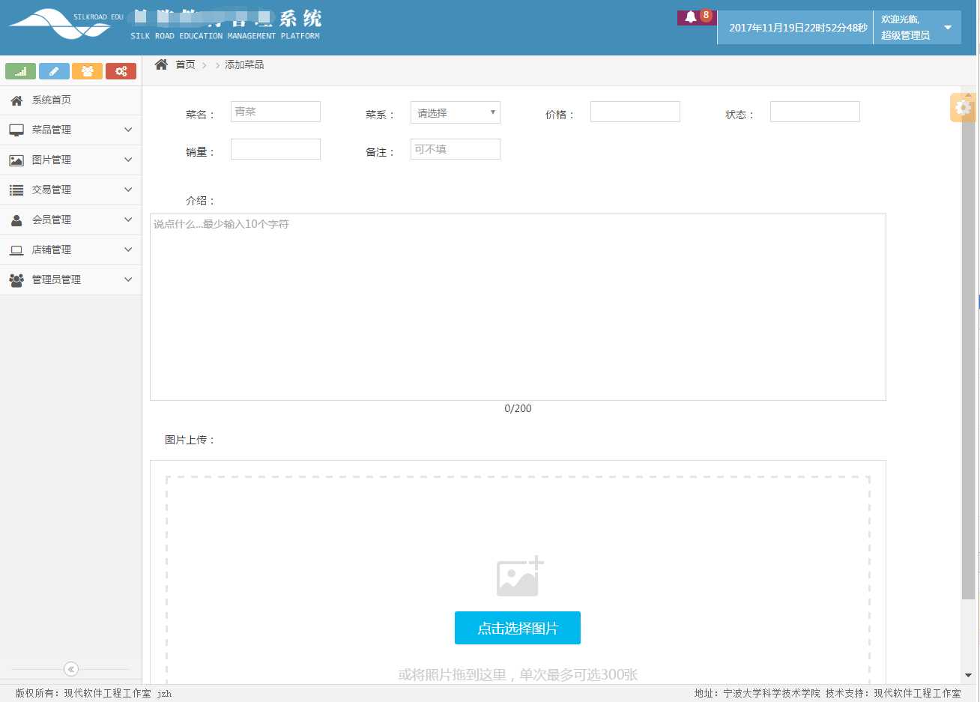Focus the 销量 input field
Viewport: 980px width, 702px height.
point(276,149)
